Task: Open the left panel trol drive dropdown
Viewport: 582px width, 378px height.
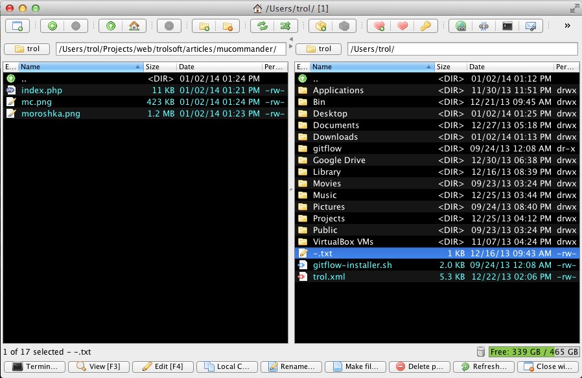Action: click(x=29, y=49)
